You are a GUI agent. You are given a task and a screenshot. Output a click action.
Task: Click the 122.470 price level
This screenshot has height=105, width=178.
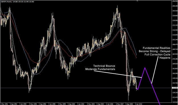pos(175,97)
